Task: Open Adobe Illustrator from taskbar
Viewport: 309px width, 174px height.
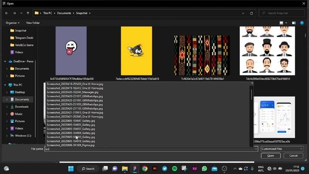Action: tap(154, 169)
